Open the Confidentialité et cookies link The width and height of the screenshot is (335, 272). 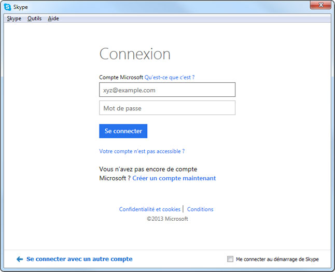tap(149, 209)
